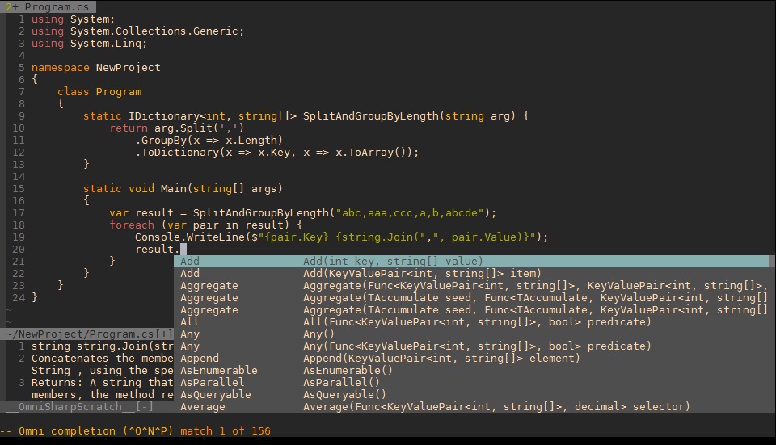Image resolution: width=776 pixels, height=445 pixels.
Task: Click the SplitAndGroupByLength method name on line 9
Action: [370, 115]
